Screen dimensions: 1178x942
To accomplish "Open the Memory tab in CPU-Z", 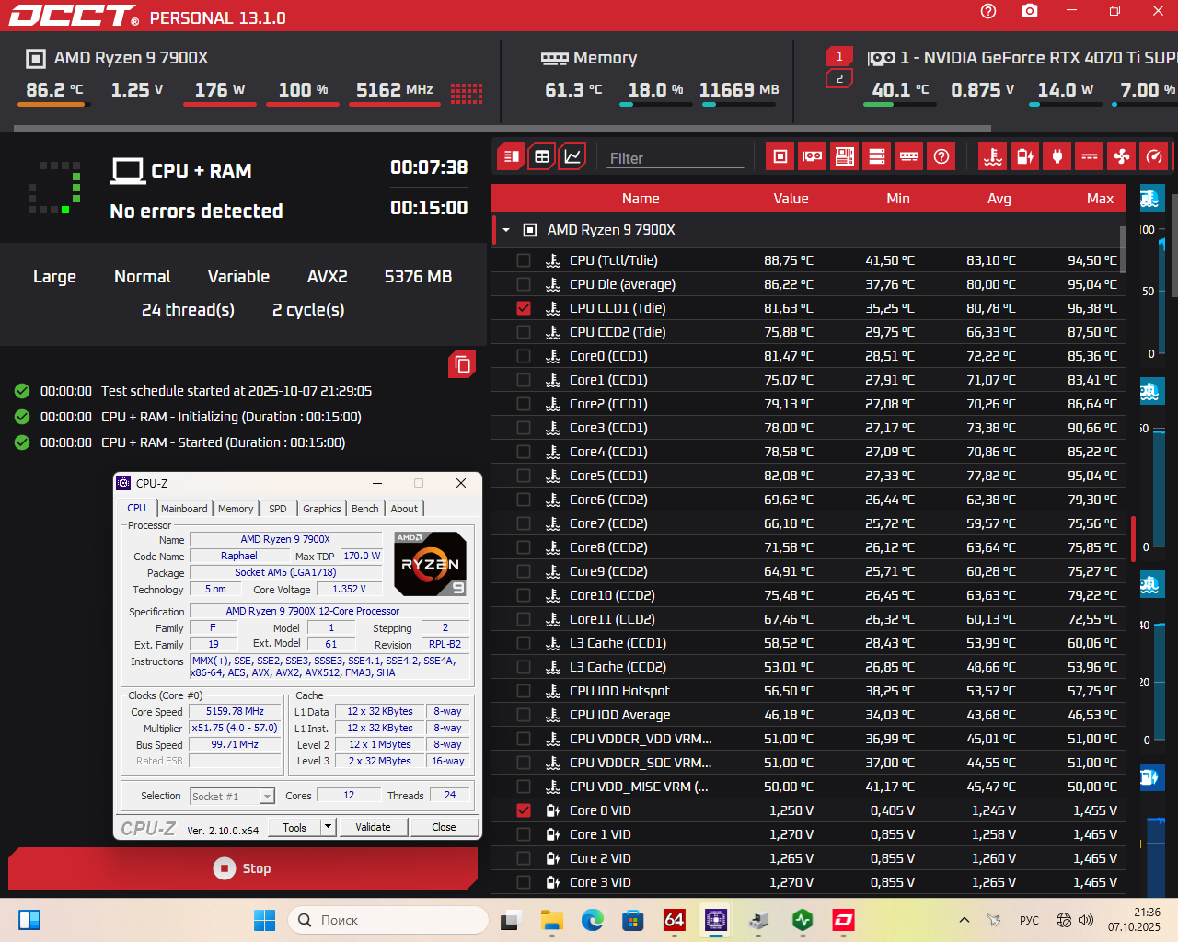I will click(236, 509).
